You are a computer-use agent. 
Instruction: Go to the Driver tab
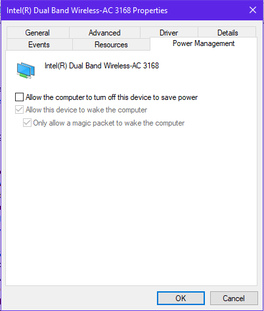(x=169, y=33)
